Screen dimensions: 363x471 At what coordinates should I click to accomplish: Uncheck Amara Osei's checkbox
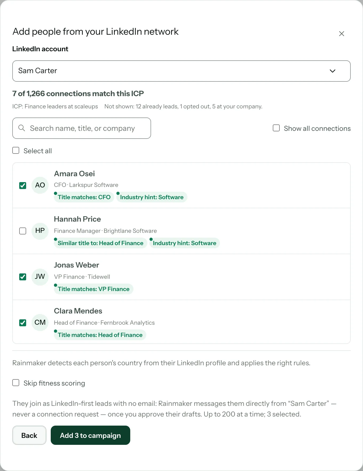[23, 185]
